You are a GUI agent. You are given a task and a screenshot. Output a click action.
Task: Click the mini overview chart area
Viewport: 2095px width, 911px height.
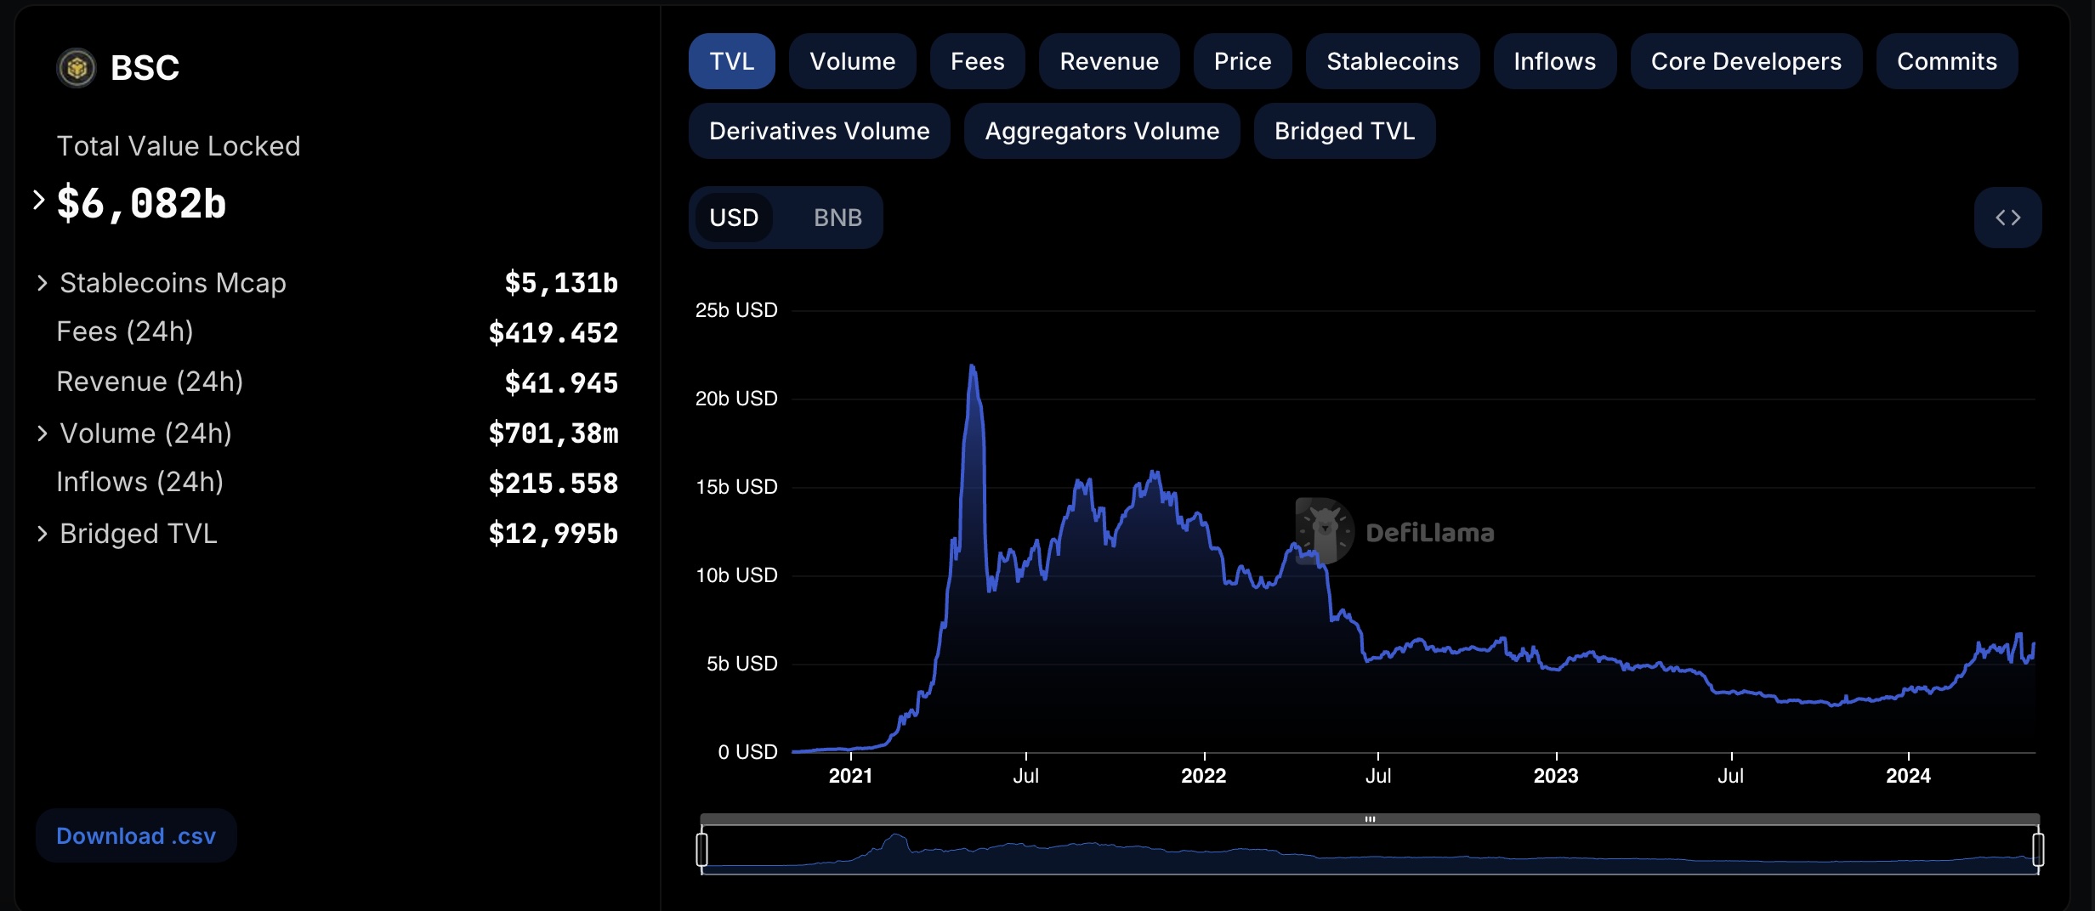coord(1370,850)
